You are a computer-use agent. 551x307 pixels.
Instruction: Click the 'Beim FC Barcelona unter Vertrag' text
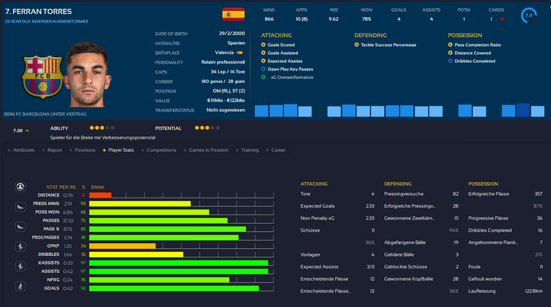45,114
